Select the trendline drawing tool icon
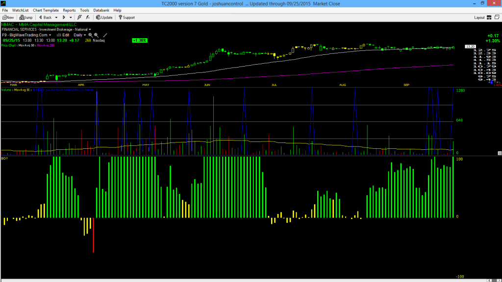This screenshot has width=502, height=282. click(105, 35)
